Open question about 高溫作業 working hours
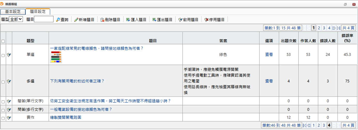This screenshot has height=130, width=358. coord(110,101)
